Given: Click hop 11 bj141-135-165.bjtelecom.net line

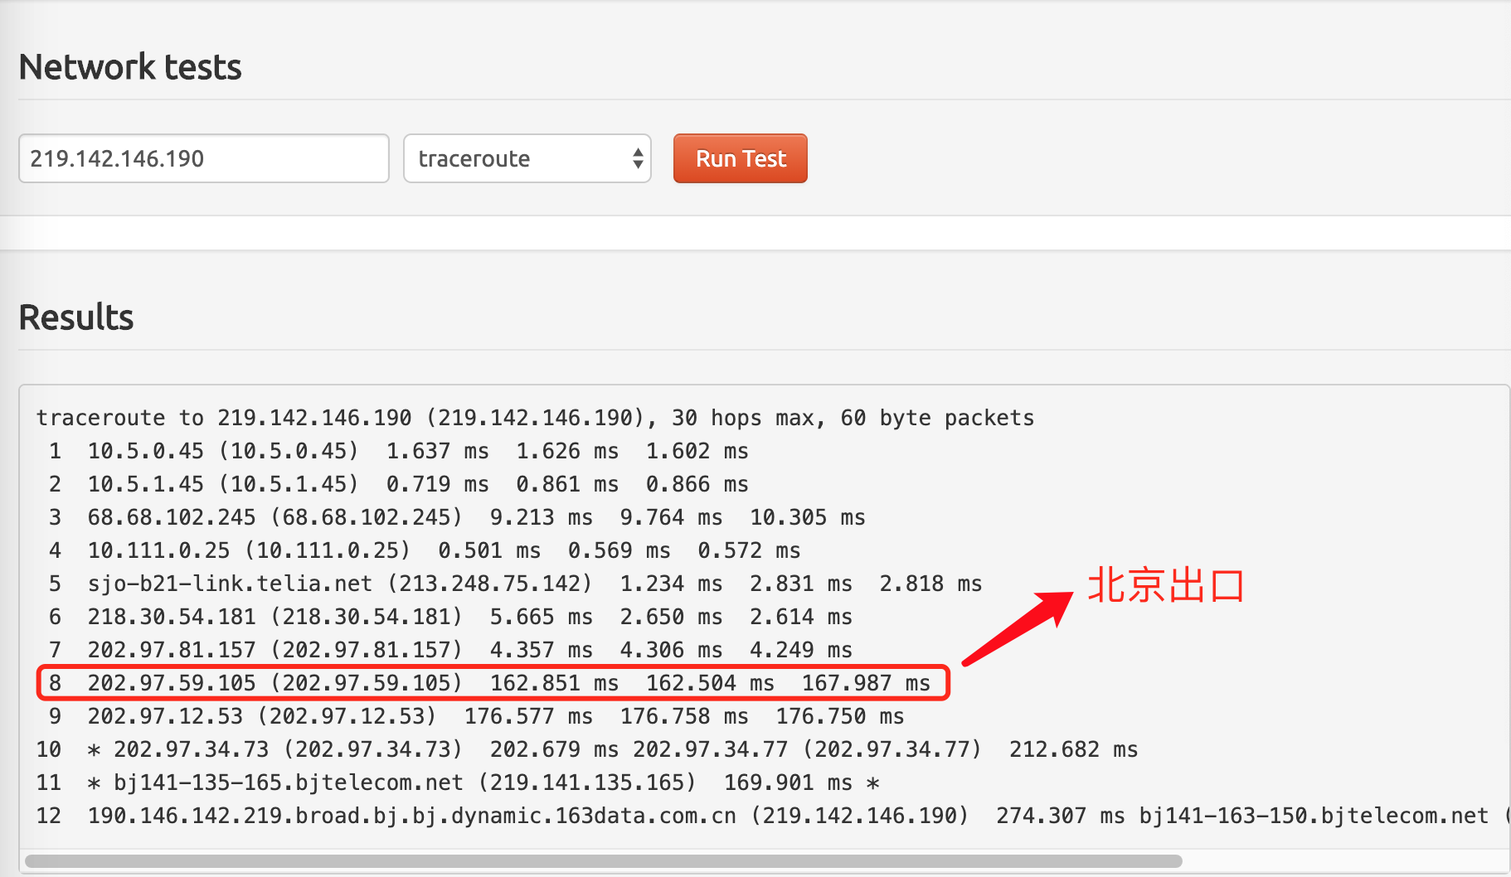Looking at the screenshot, I should coord(458,783).
